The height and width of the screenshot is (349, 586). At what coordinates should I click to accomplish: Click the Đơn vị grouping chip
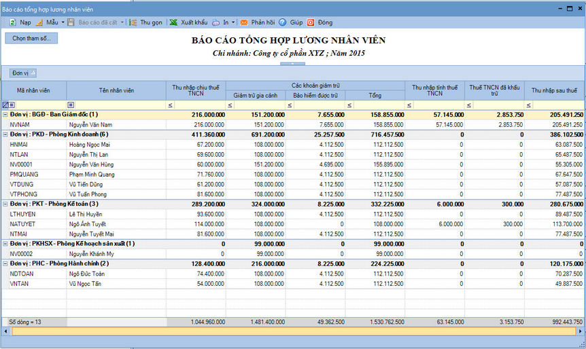click(23, 73)
